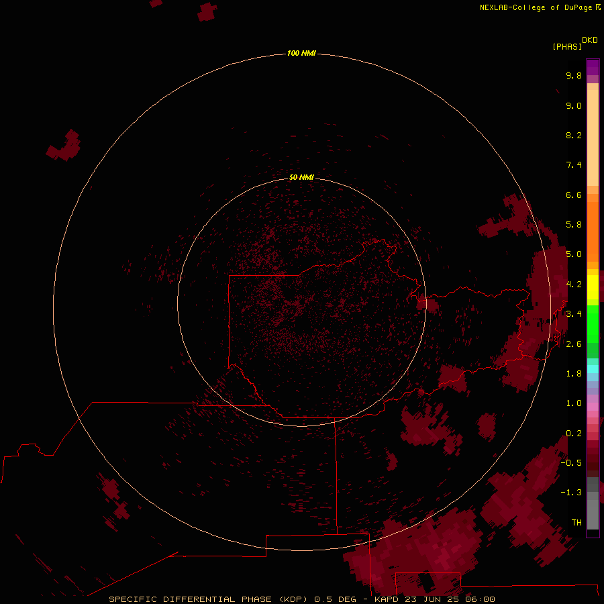Image resolution: width=604 pixels, height=604 pixels.
Task: Click the -1.3 scale value label
Action: pos(571,493)
